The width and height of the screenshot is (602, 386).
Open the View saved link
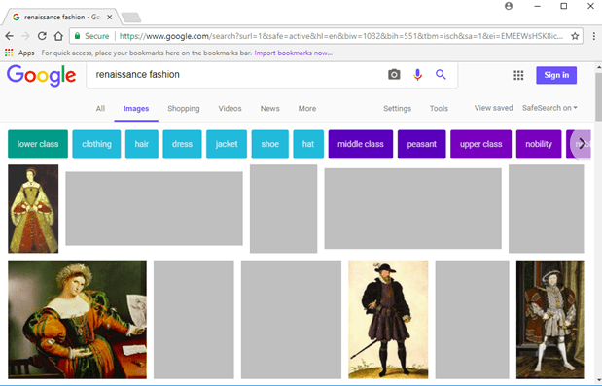[493, 108]
